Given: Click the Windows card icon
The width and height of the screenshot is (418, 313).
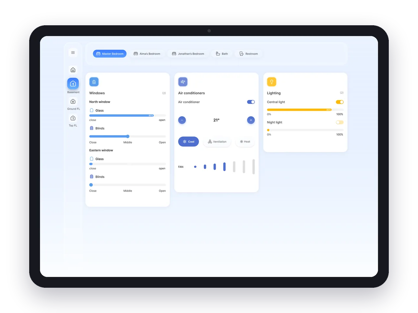Looking at the screenshot, I should [x=94, y=82].
